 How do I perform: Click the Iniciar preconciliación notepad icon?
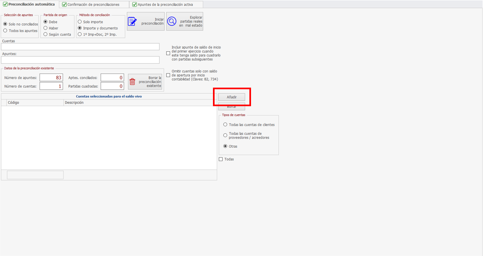click(132, 21)
